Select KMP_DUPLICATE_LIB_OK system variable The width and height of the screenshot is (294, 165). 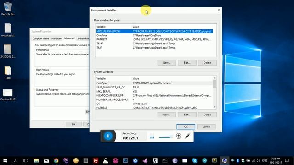tap(154, 88)
